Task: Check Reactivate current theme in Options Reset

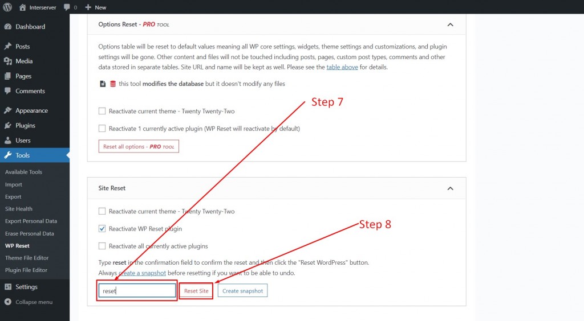Action: (x=102, y=111)
